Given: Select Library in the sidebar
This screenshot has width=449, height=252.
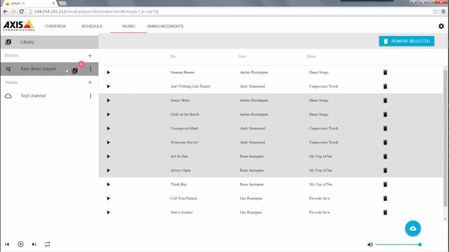Looking at the screenshot, I should point(27,42).
